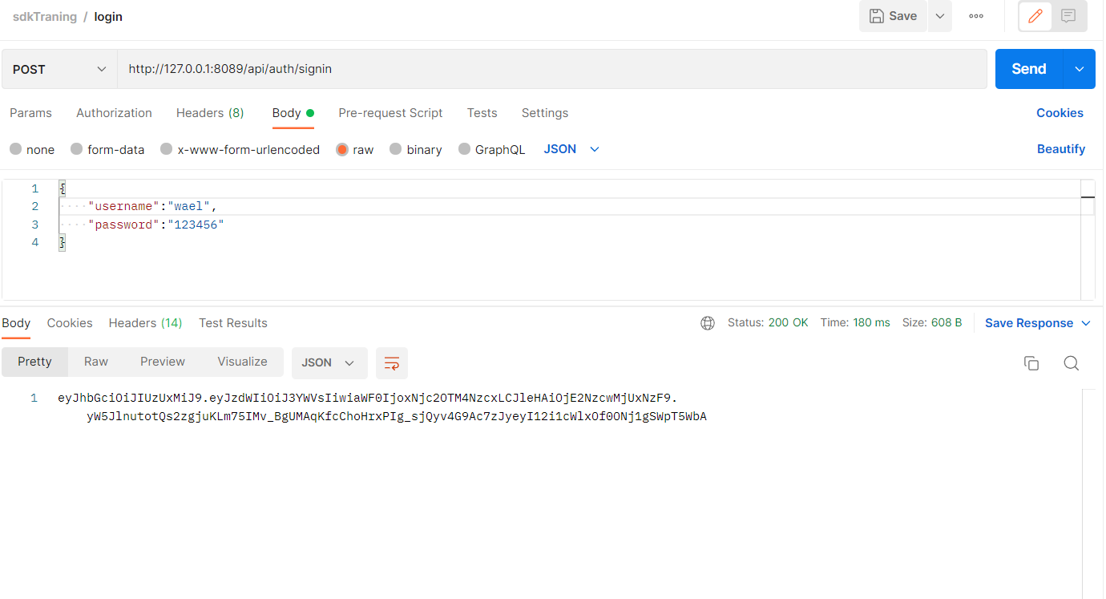Click the Status 200 OK text
Viewport: 1106px width, 599px height.
coord(768,323)
